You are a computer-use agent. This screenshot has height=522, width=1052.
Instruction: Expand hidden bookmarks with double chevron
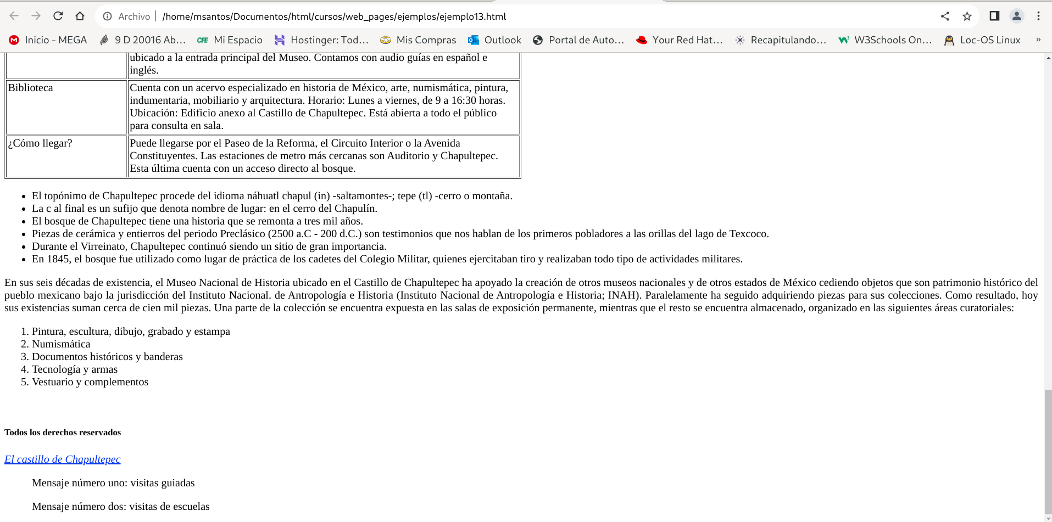[1038, 40]
